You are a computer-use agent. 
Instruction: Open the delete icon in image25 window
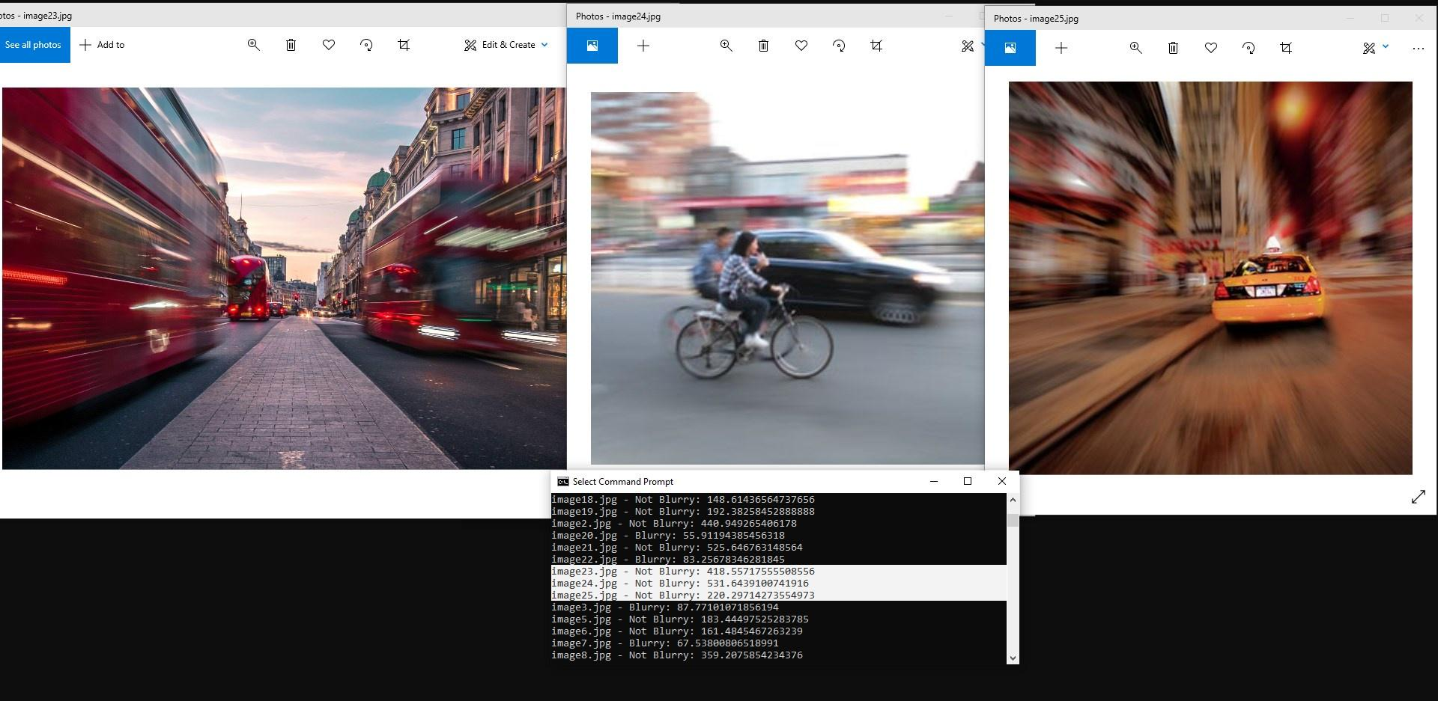click(1173, 48)
